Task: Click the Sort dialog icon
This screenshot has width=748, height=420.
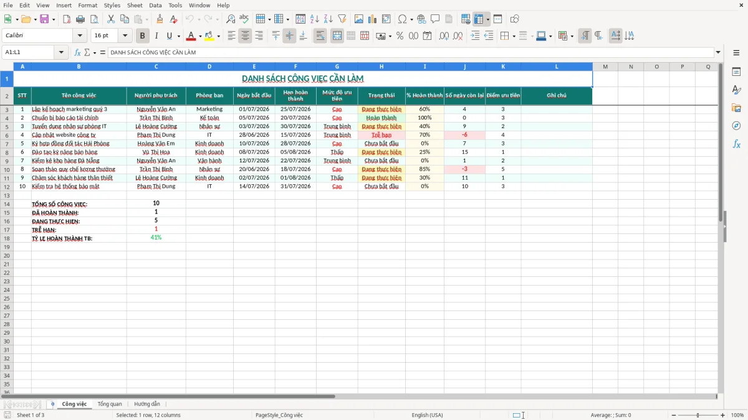Action: click(300, 19)
